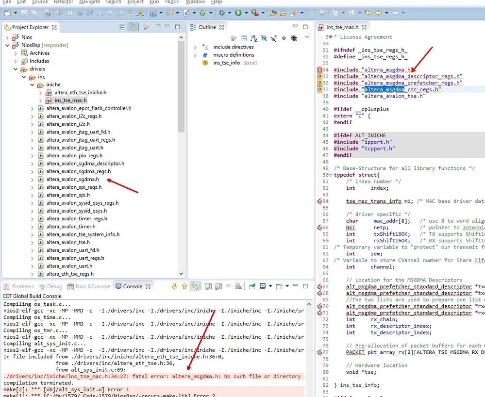Click error marker on line 34

pyautogui.click(x=319, y=70)
